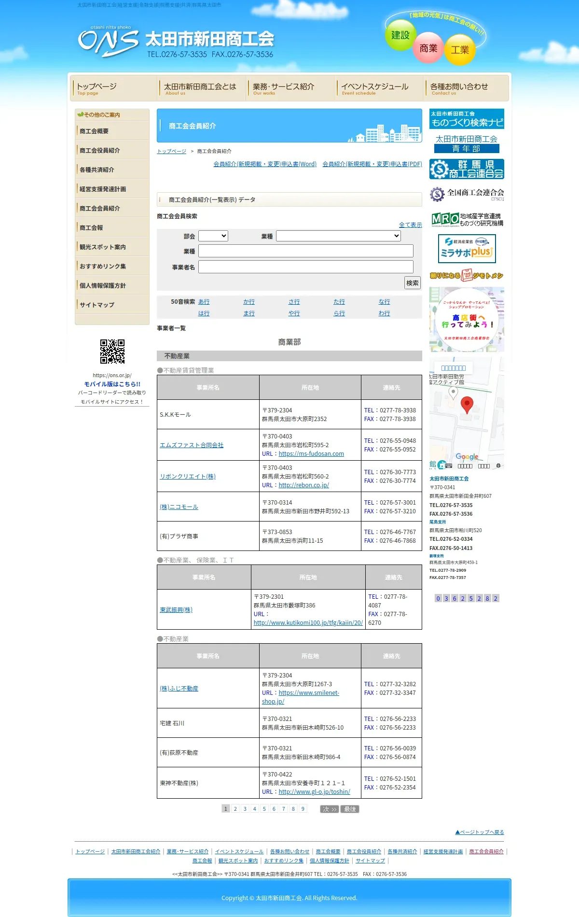Select 商工会報 in sidebar
Viewport: 579px width, 917px height.
coord(112,227)
